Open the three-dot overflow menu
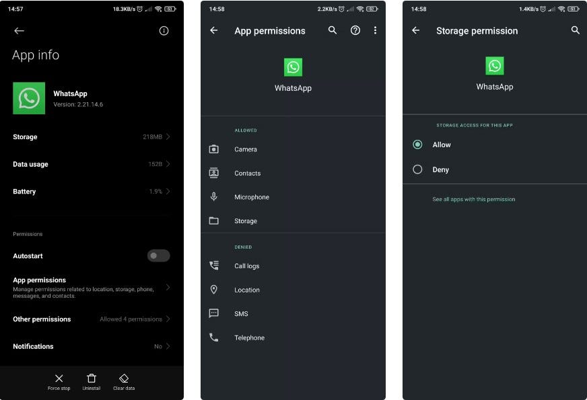This screenshot has width=587, height=400. click(x=375, y=30)
